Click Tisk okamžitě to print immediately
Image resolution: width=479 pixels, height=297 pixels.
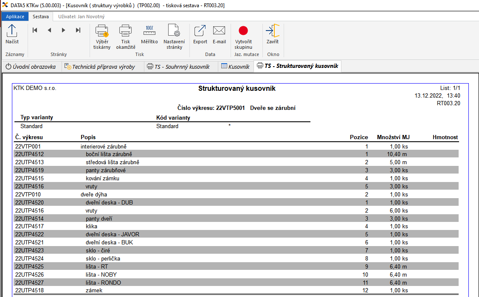(126, 36)
